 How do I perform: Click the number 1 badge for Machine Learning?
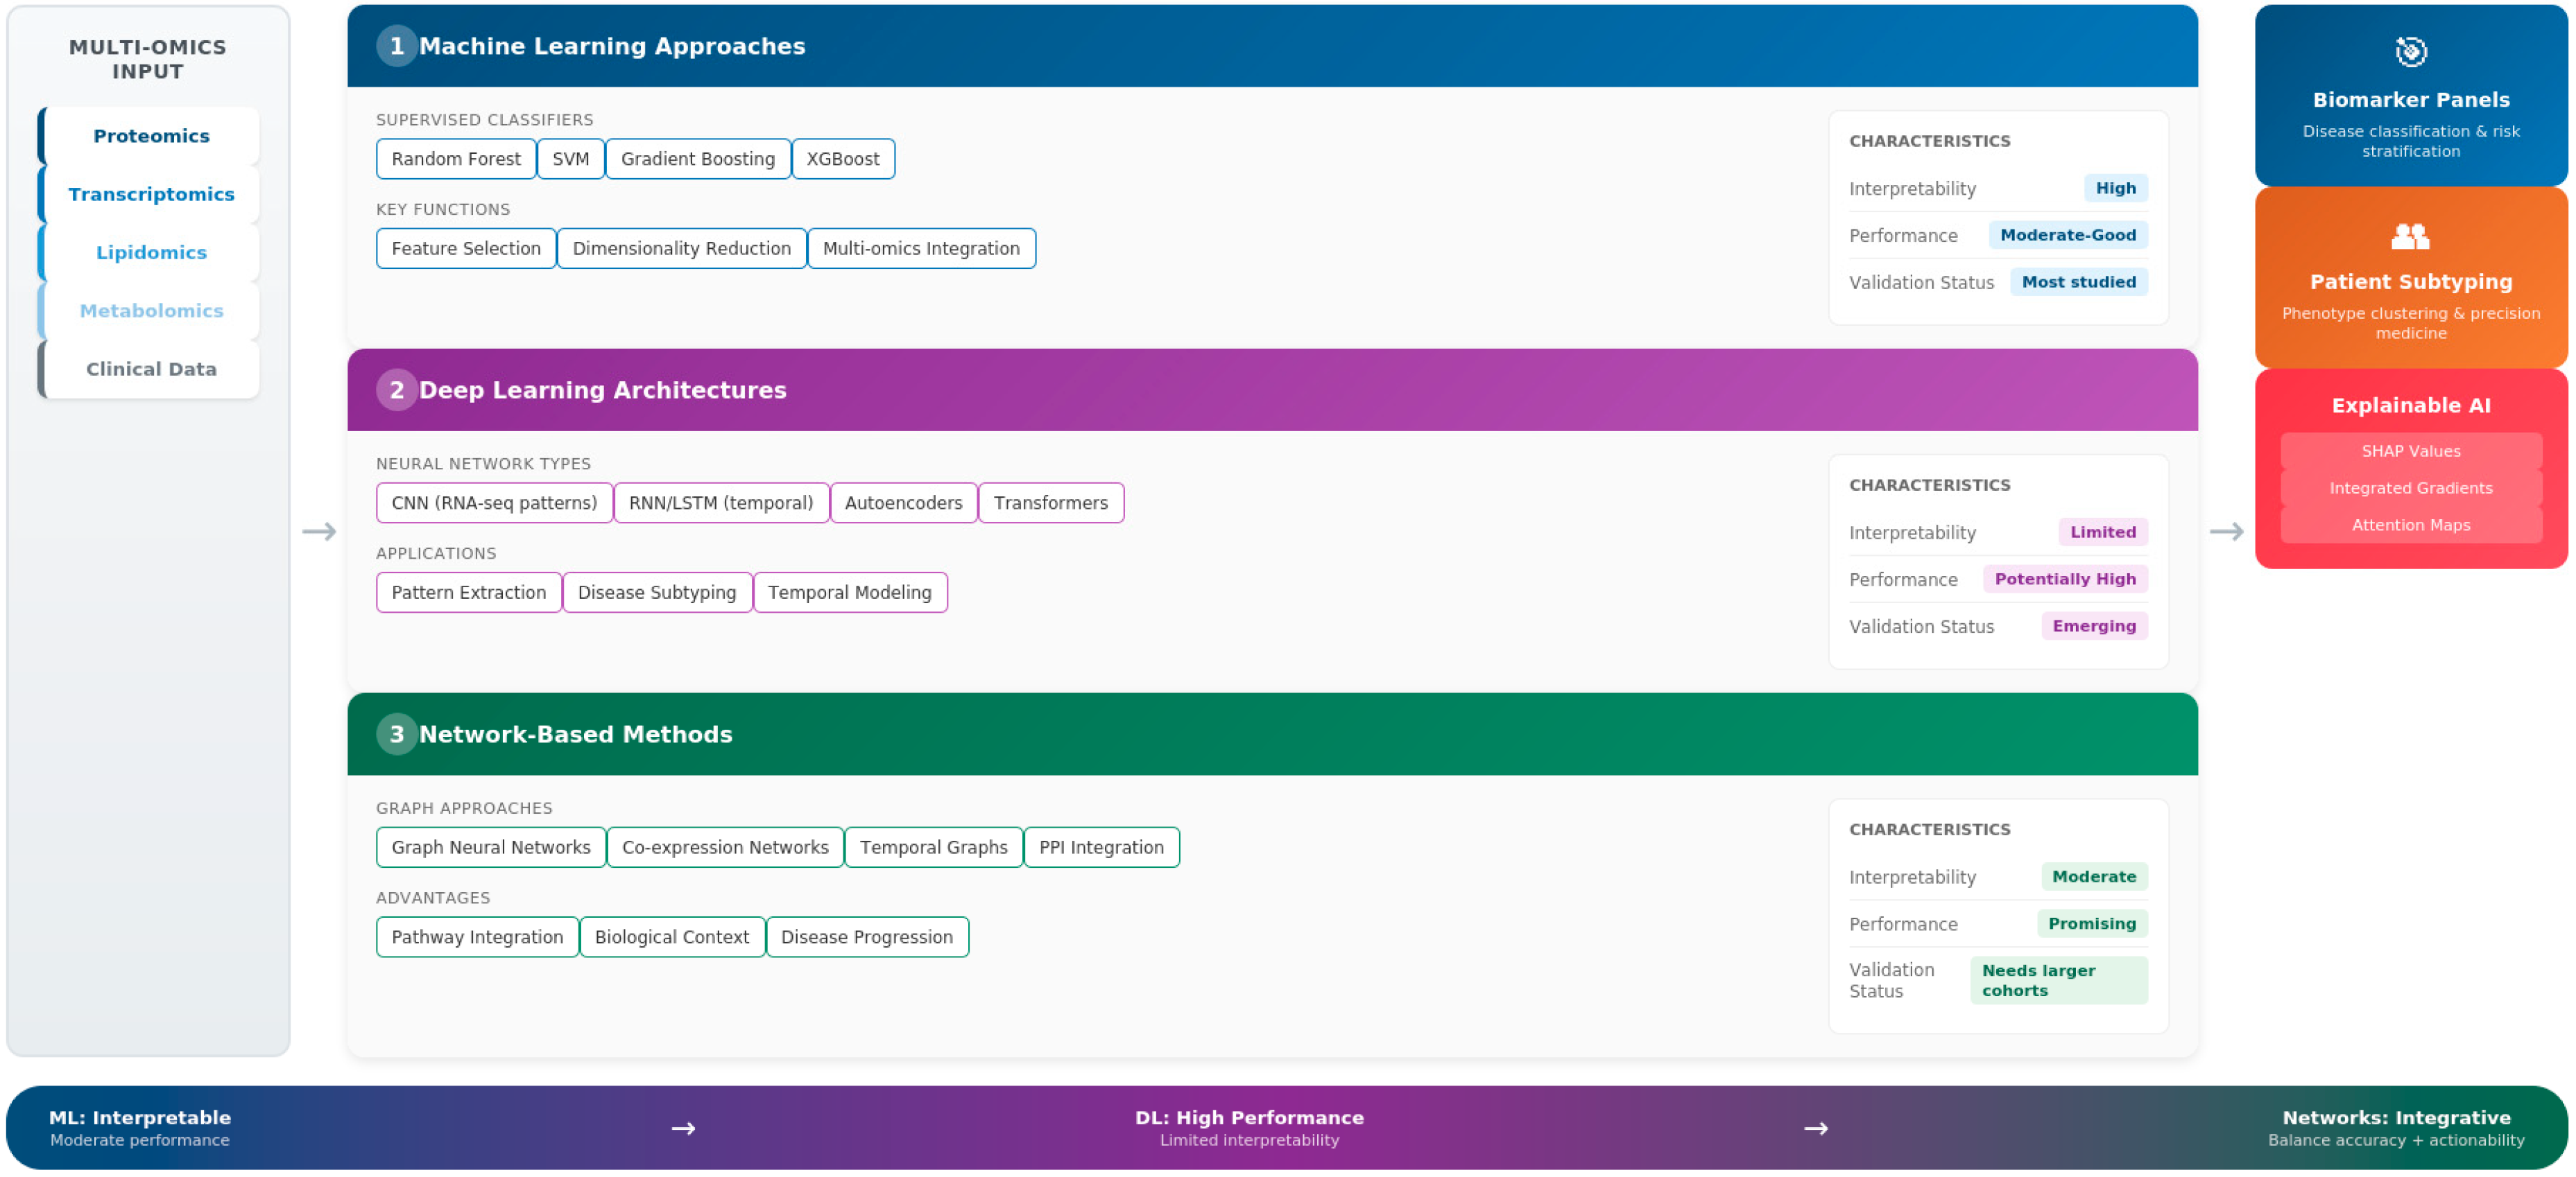[x=397, y=46]
